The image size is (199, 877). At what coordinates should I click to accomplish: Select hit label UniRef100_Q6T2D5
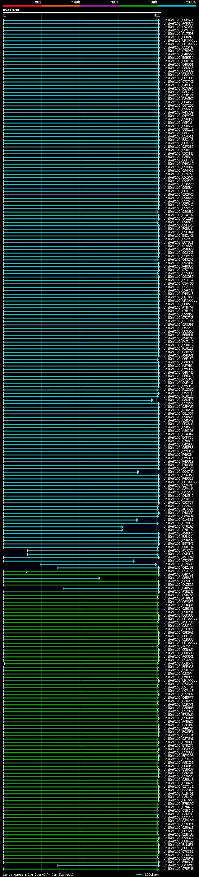coord(178,105)
